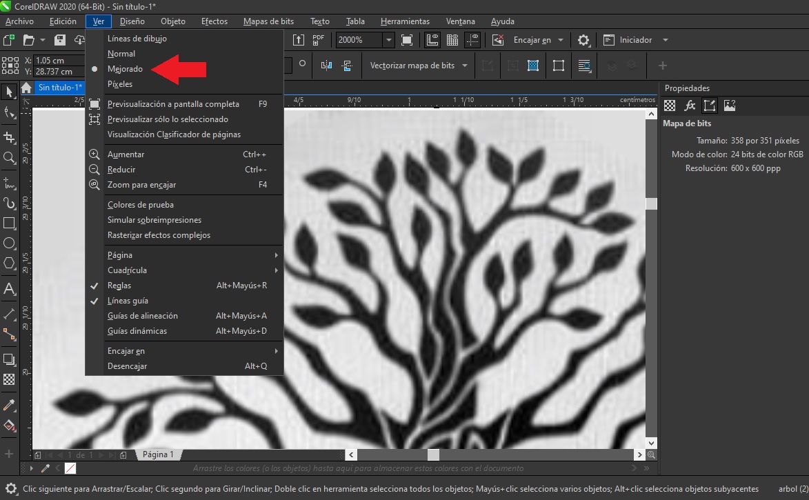
Task: Activate the Zoom tool in the toolbox
Action: click(x=9, y=157)
